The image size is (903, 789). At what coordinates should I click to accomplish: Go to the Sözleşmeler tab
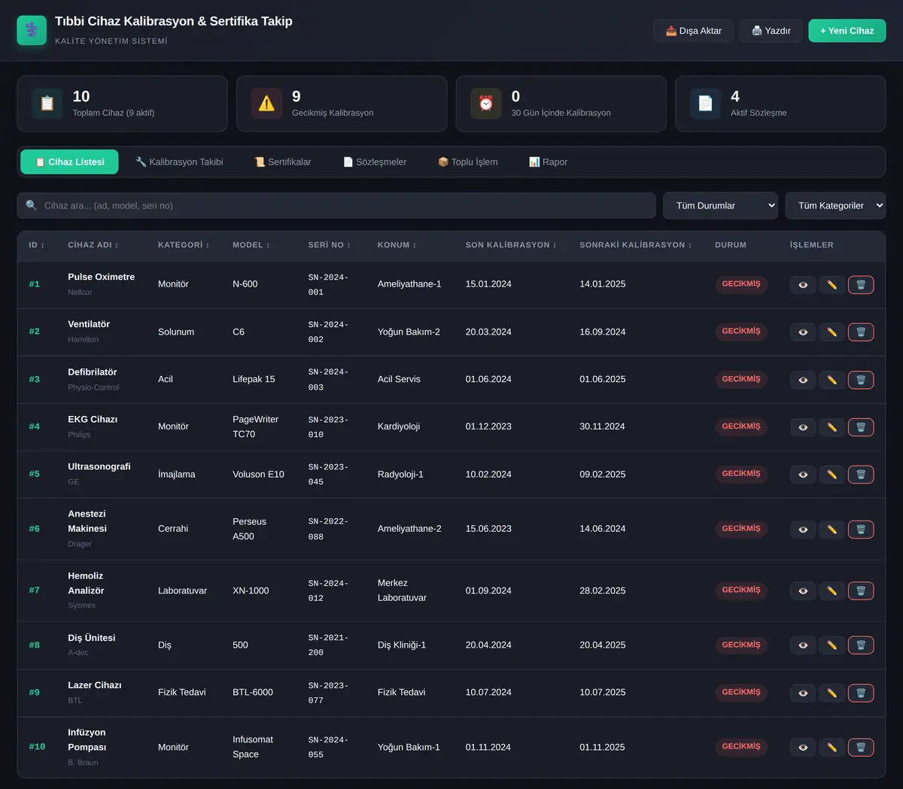pyautogui.click(x=375, y=162)
